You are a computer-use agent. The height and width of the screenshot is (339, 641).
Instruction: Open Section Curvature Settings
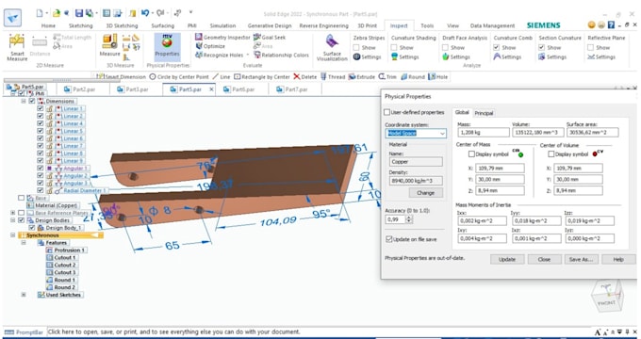point(552,56)
